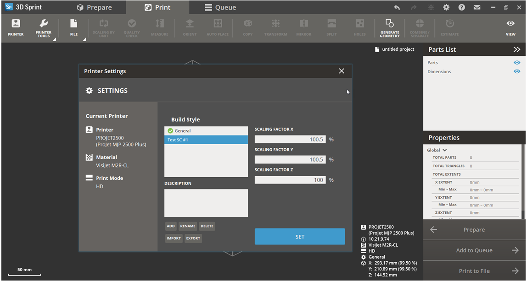Click the Printer icon in the toolbar

(x=16, y=27)
